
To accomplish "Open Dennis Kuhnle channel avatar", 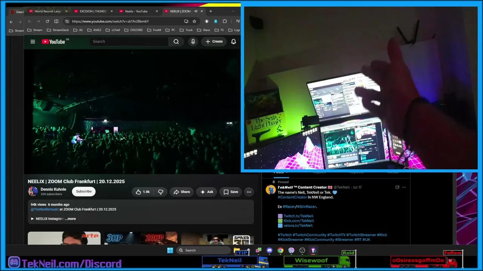I will pos(33,192).
